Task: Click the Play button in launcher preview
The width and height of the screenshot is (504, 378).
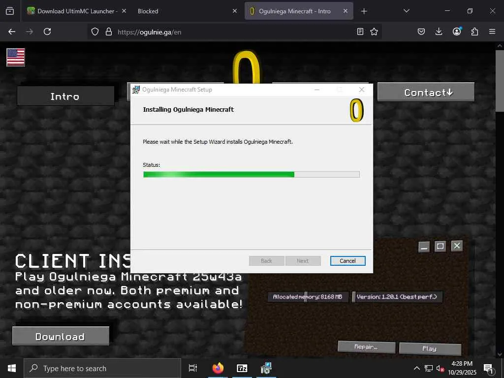Action: click(430, 348)
